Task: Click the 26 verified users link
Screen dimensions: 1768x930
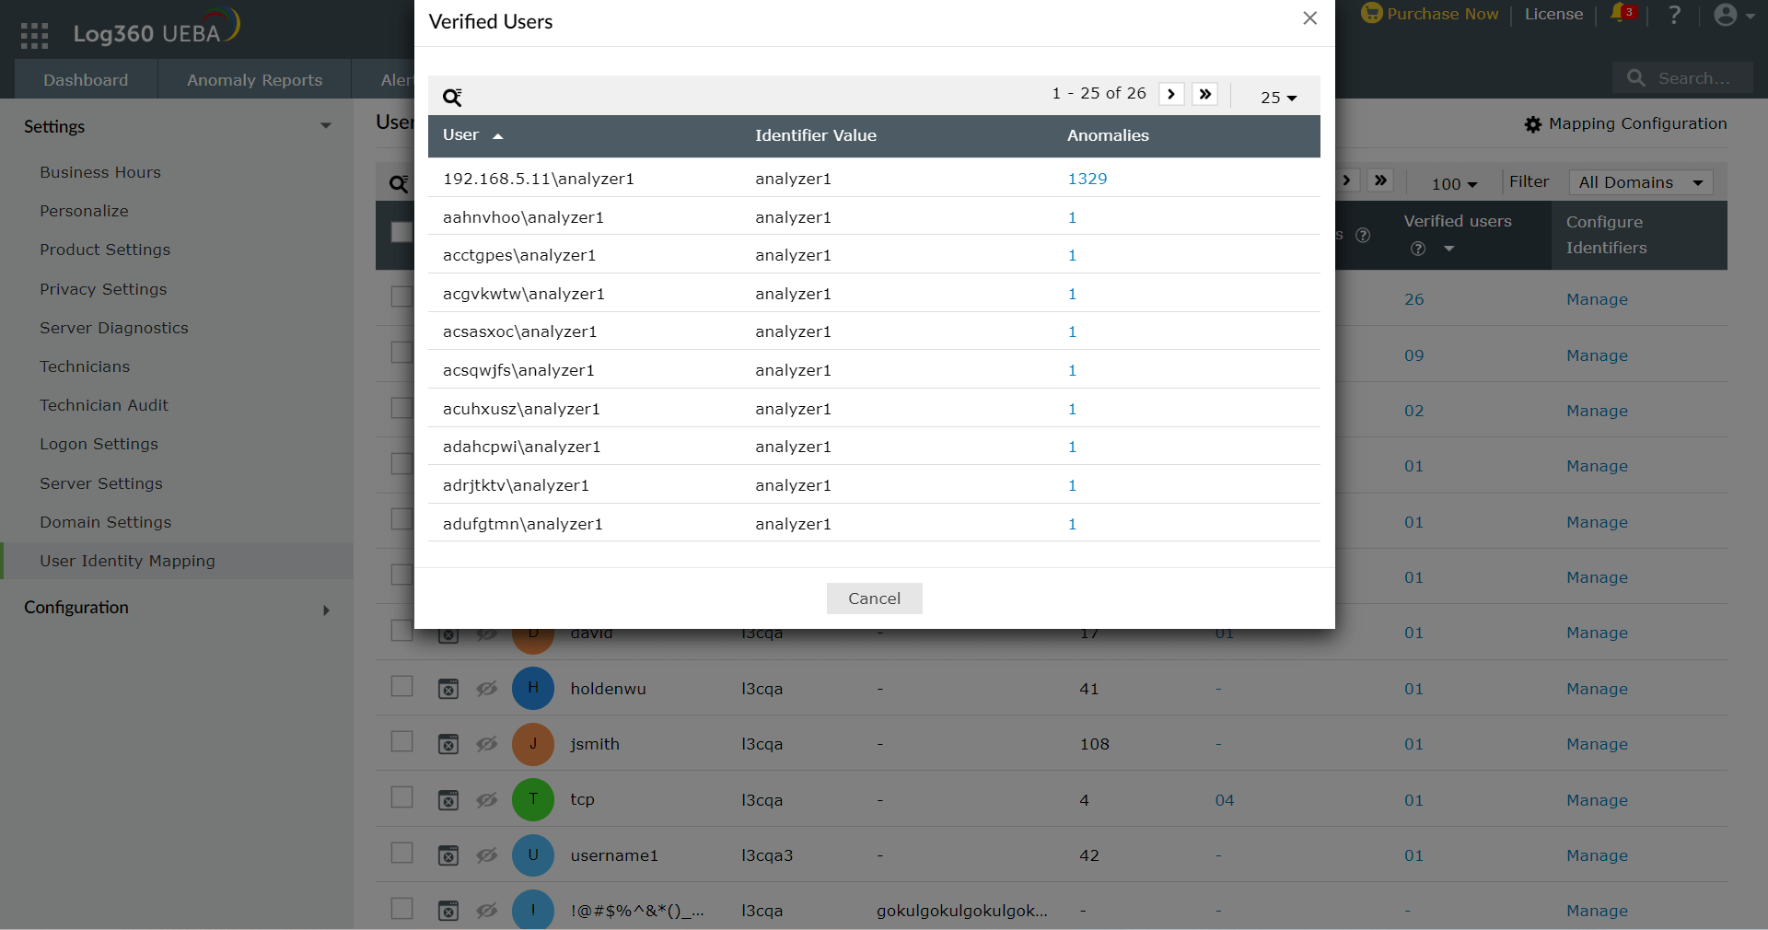Action: coord(1414,299)
